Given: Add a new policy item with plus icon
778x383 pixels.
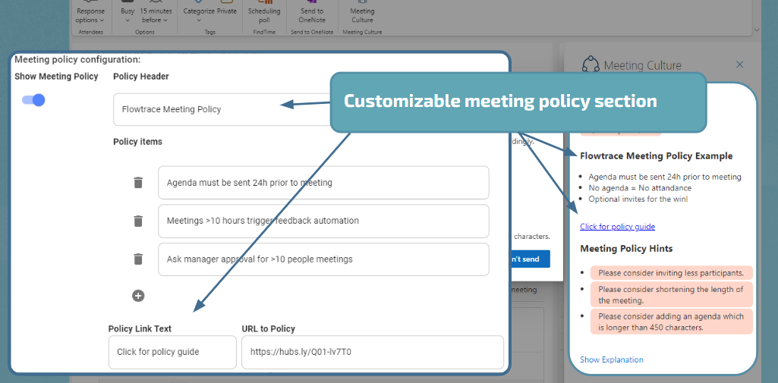Looking at the screenshot, I should click(x=138, y=296).
